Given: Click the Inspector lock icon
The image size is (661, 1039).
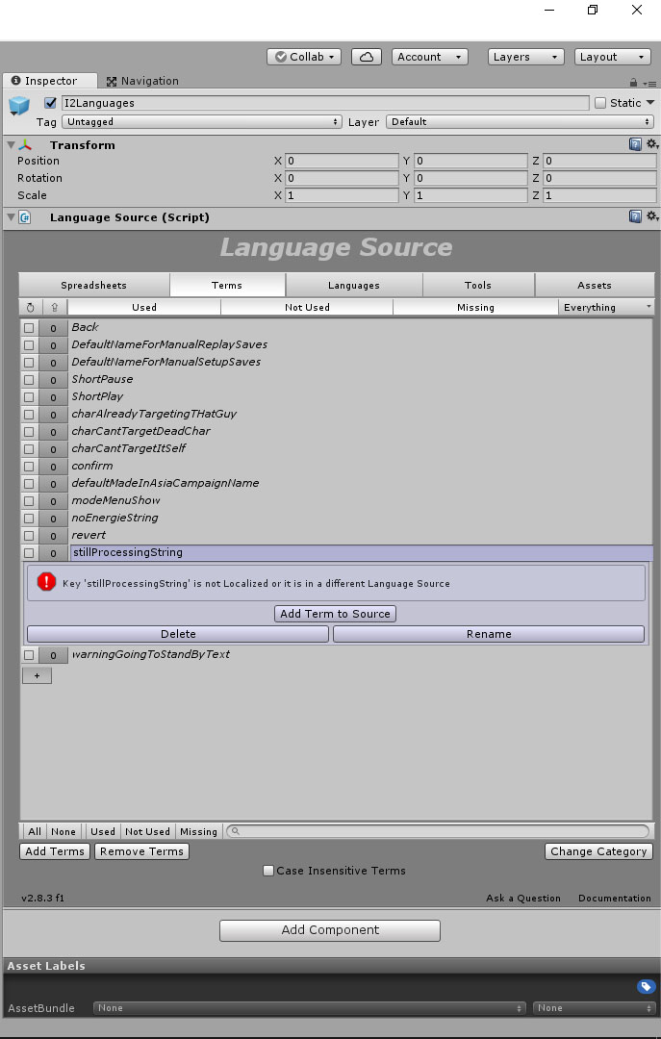Looking at the screenshot, I should click(x=633, y=83).
